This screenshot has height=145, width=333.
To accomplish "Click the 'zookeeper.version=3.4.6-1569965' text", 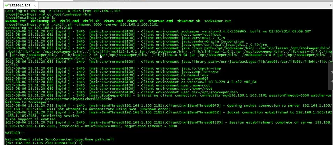I will pos(214,31).
